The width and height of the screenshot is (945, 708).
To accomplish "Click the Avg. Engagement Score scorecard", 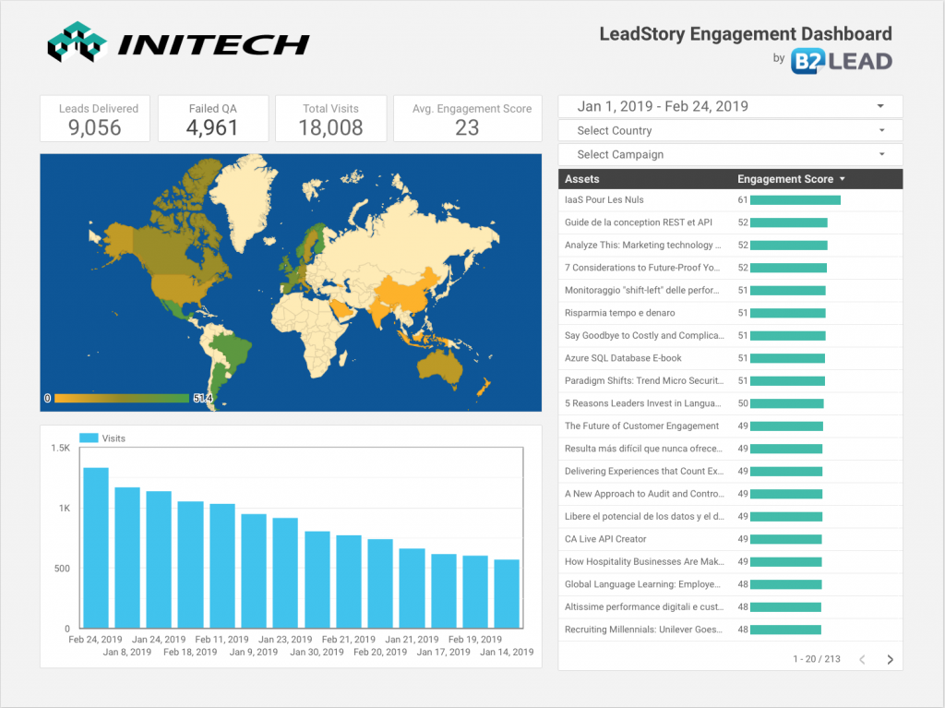I will tap(468, 119).
